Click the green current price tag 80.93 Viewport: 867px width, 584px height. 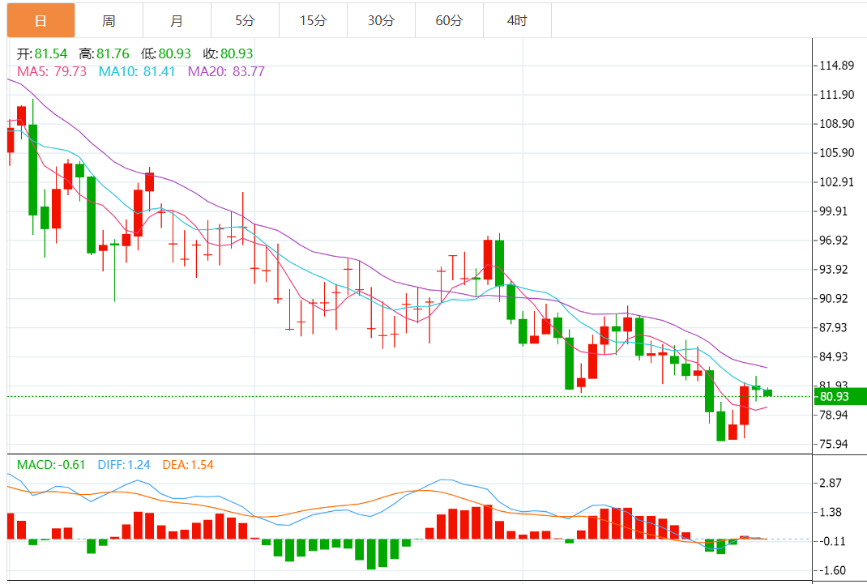(x=840, y=396)
